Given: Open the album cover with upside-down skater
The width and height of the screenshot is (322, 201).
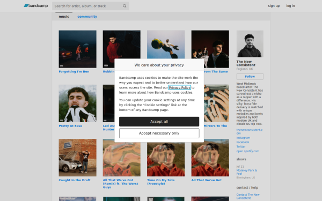Looking at the screenshot, I should (x=166, y=44).
